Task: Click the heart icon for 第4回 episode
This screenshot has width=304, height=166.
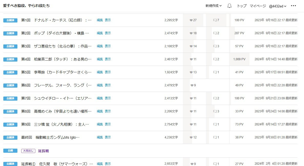Action: pos(191,59)
